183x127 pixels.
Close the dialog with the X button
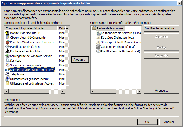[x=179, y=3]
